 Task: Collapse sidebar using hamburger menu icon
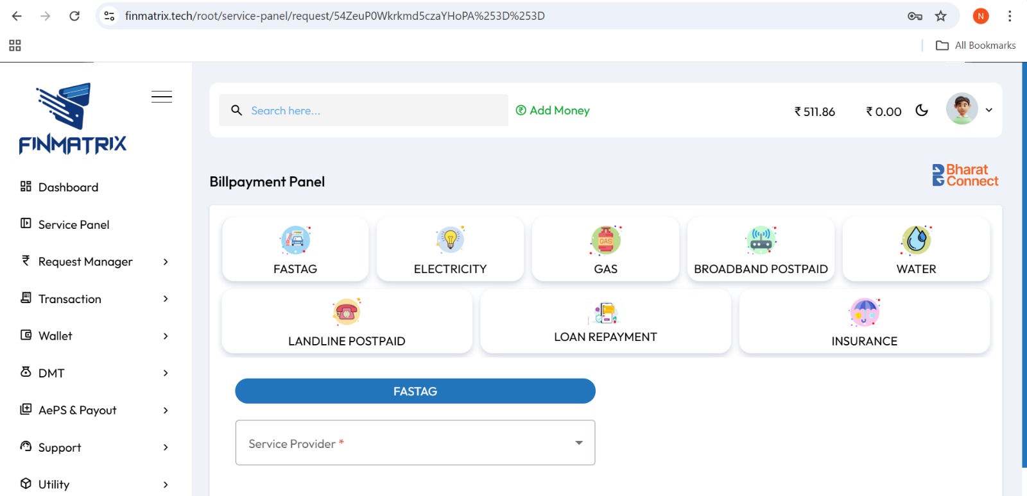[x=162, y=97]
